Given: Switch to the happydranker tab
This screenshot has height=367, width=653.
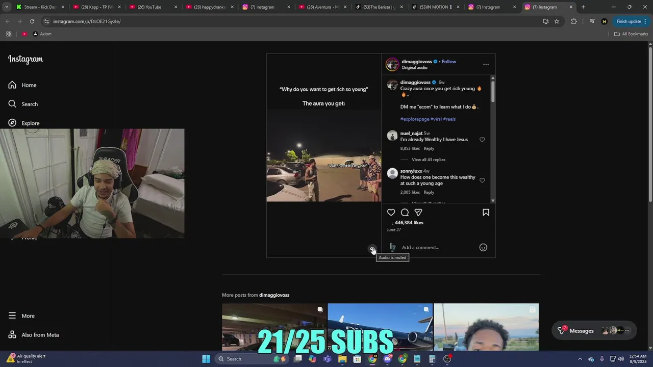Looking at the screenshot, I should click(x=209, y=7).
